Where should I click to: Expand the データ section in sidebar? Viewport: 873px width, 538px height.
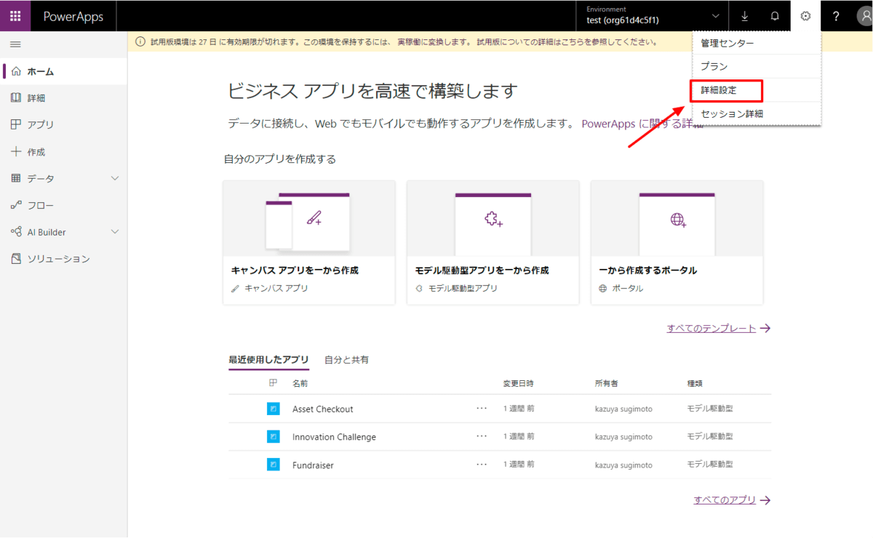114,179
